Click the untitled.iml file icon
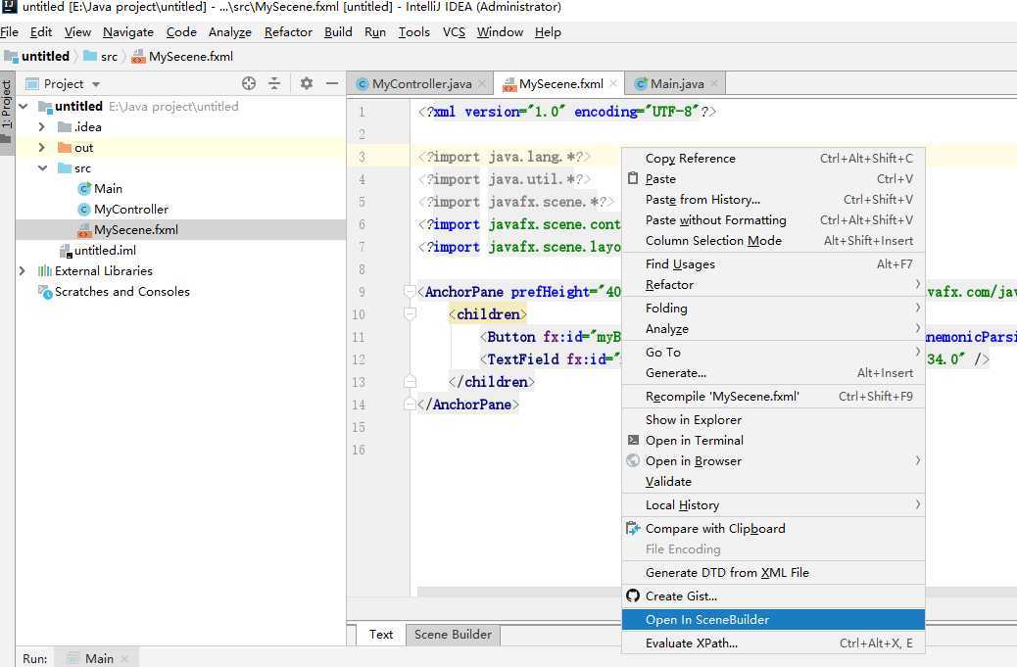This screenshot has height=667, width=1017. (65, 250)
